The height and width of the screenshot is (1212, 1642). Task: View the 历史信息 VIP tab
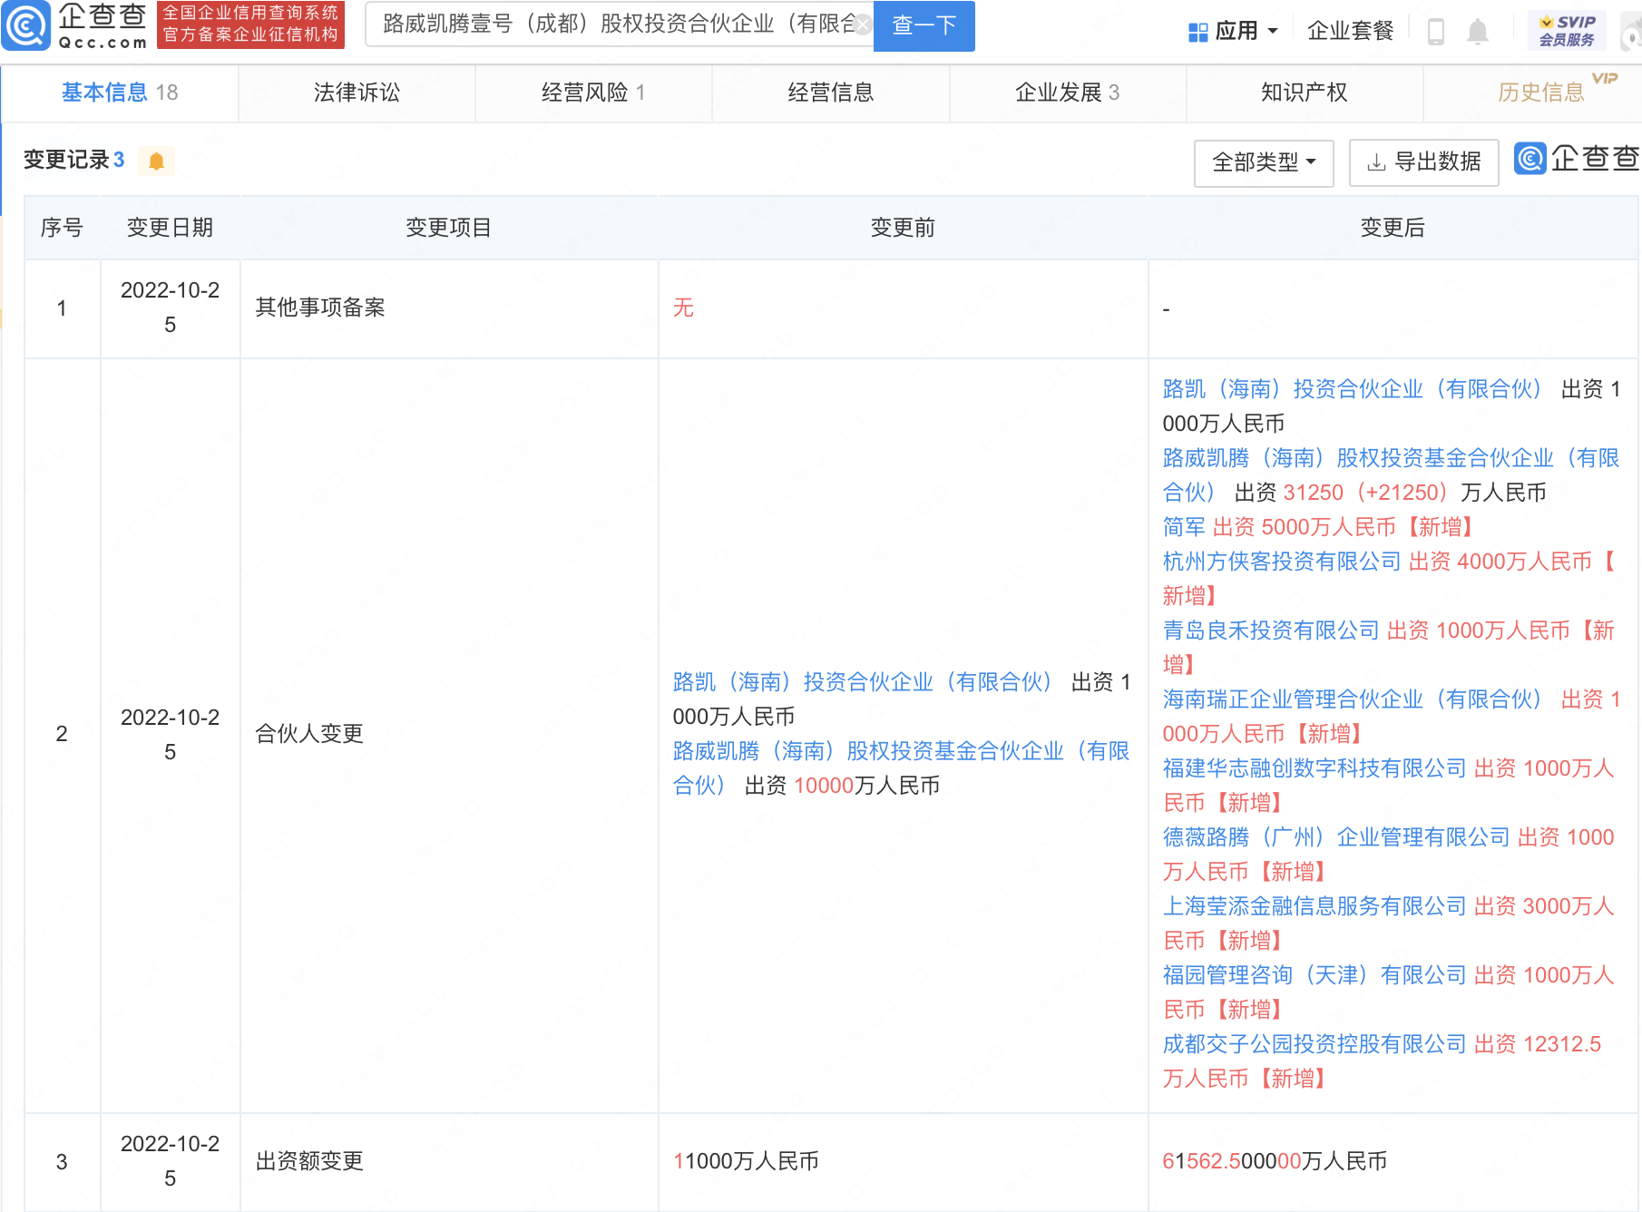(x=1541, y=93)
